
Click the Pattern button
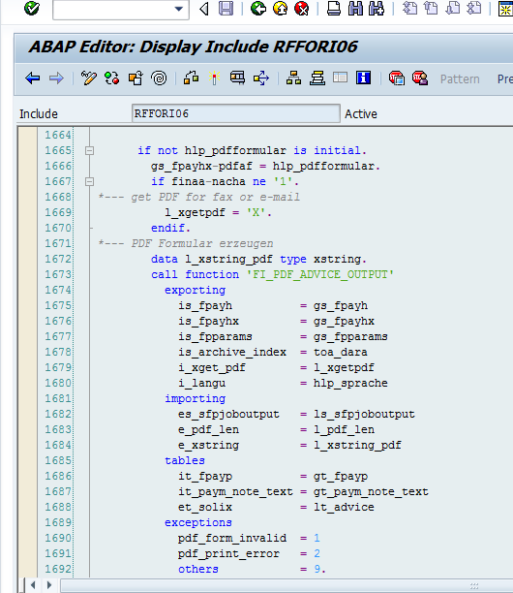(x=460, y=79)
